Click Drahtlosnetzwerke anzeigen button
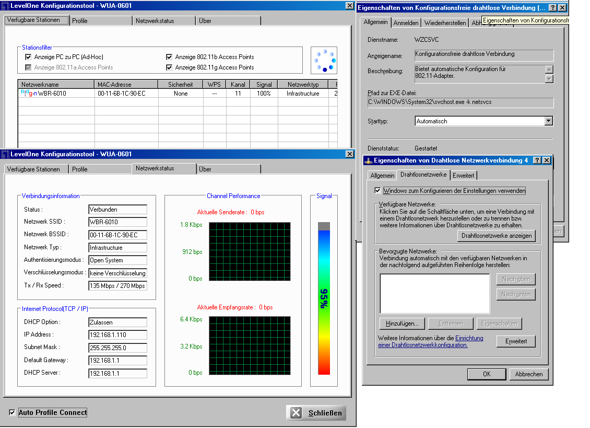Image resolution: width=590 pixels, height=428 pixels. [497, 236]
